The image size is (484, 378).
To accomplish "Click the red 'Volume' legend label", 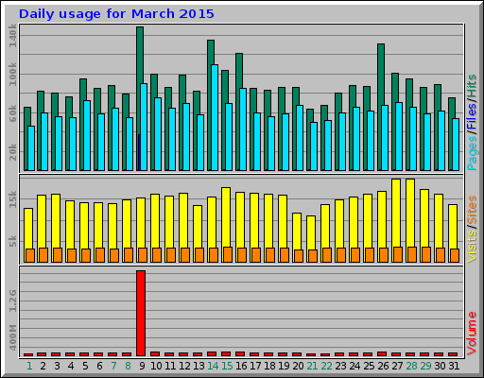I will [x=472, y=334].
